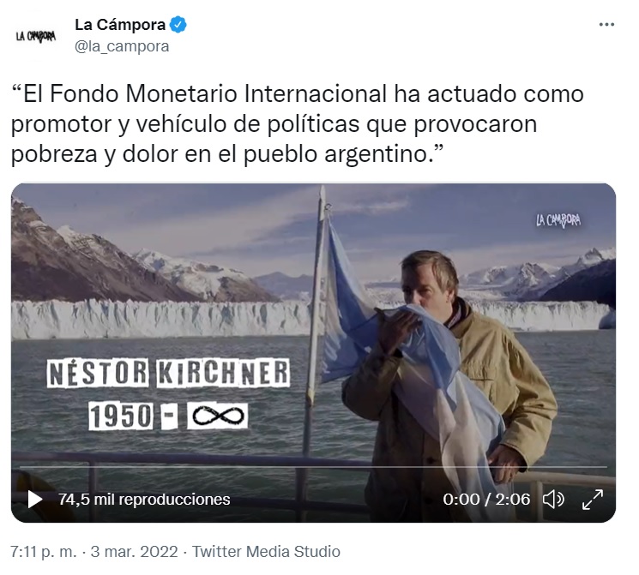Click the tweet text about Fondo Monetario
Viewport: 639px width, 575px height.
point(298,123)
